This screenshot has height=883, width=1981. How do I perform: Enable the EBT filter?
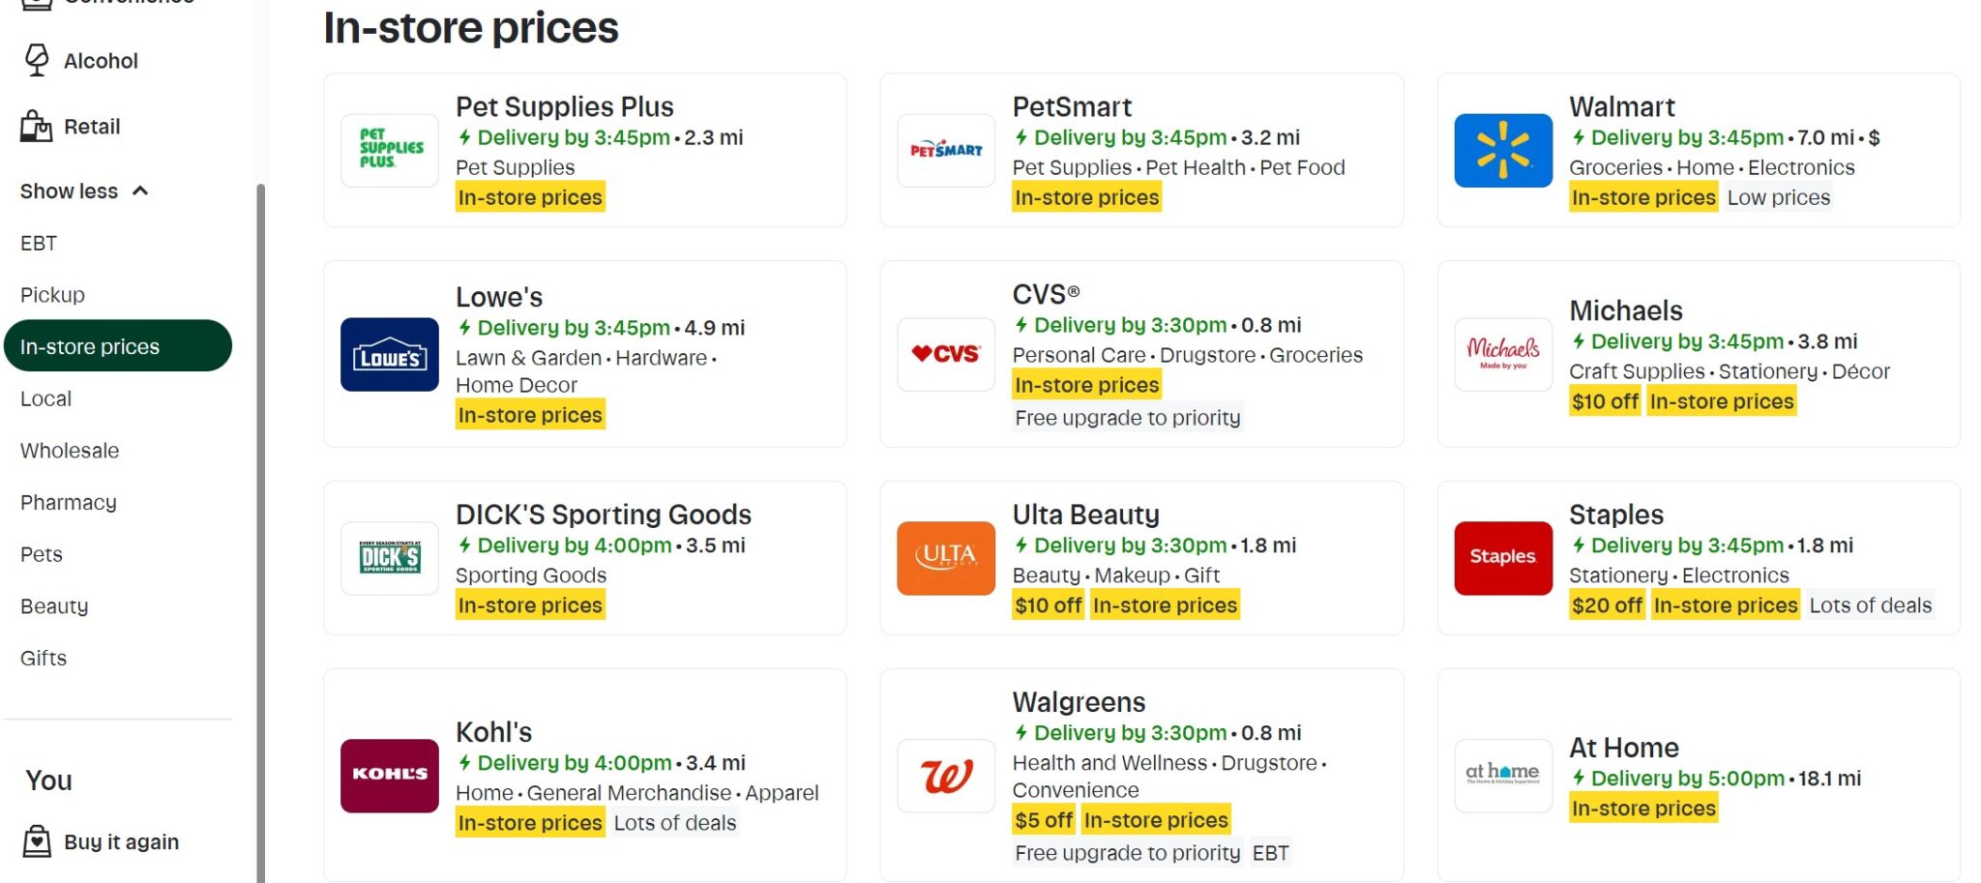pos(39,243)
